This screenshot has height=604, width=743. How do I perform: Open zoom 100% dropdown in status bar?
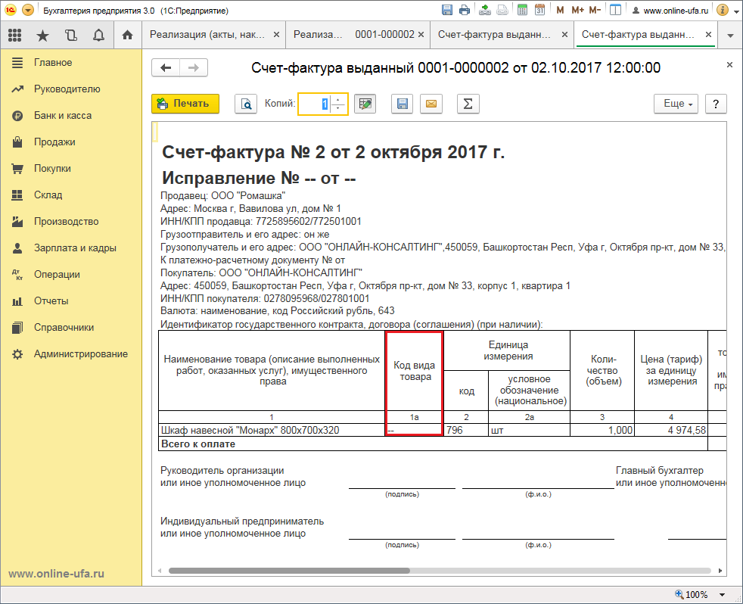(x=722, y=594)
